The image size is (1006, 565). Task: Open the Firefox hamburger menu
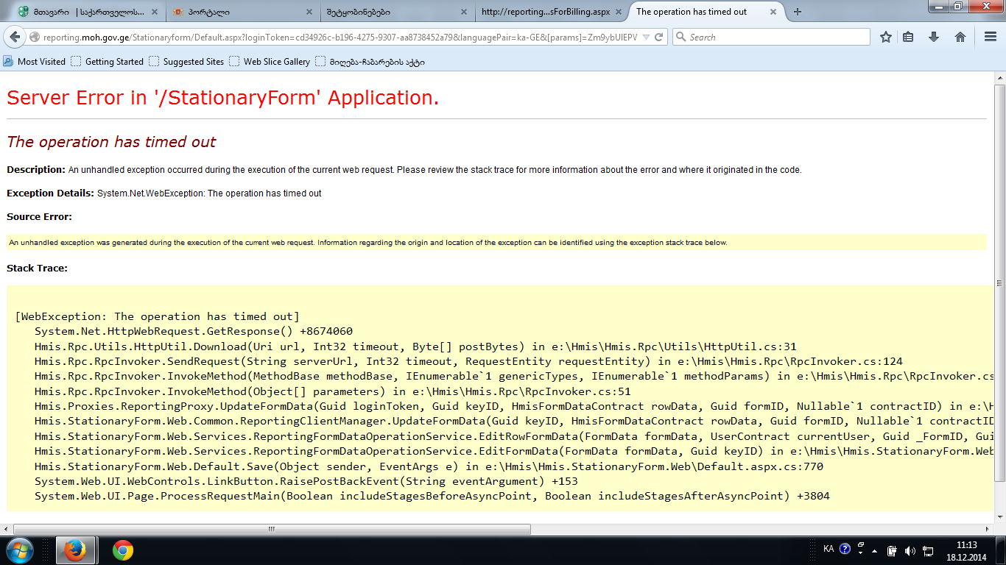(x=990, y=37)
